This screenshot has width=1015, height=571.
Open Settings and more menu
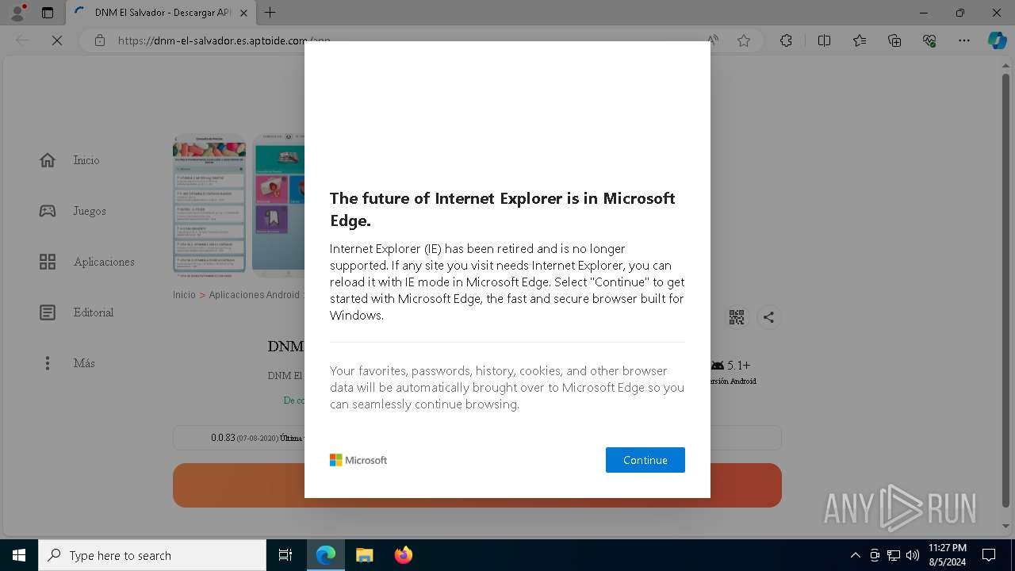pyautogui.click(x=964, y=40)
